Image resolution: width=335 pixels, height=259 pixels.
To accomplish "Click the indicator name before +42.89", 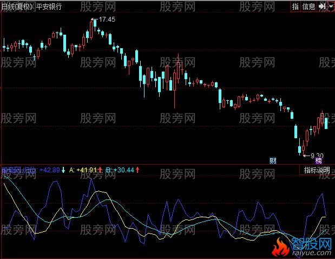I will pyautogui.click(x=19, y=170).
